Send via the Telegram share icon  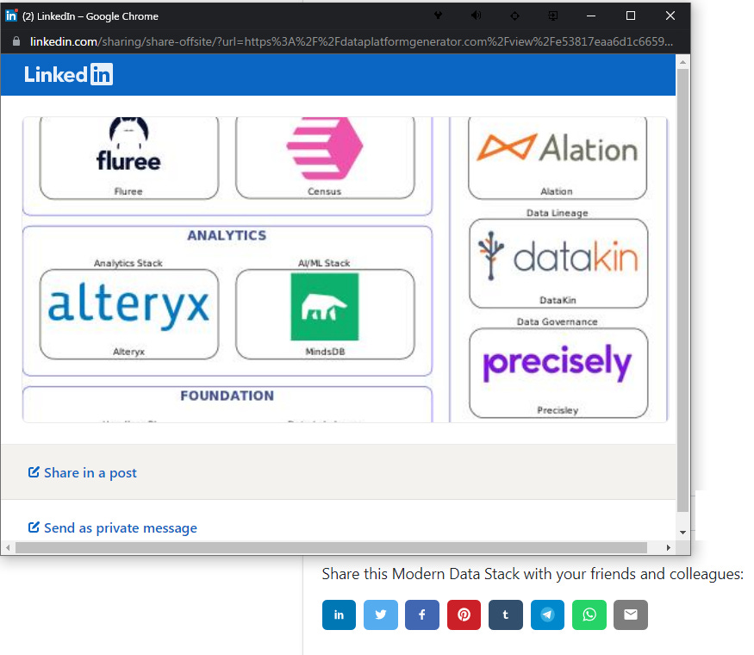(x=547, y=614)
